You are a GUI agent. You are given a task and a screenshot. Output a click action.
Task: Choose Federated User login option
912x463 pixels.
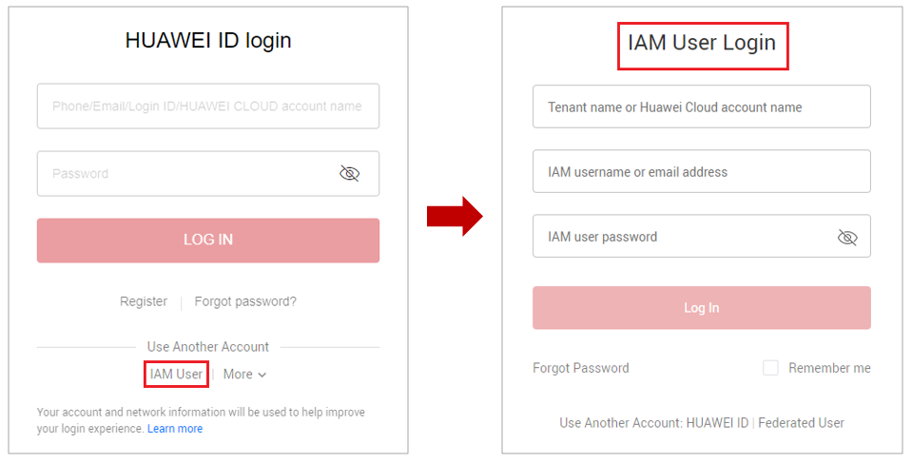point(801,423)
